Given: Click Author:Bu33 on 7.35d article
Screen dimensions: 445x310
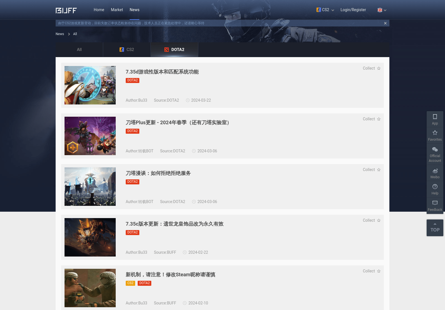Looking at the screenshot, I should pyautogui.click(x=136, y=100).
